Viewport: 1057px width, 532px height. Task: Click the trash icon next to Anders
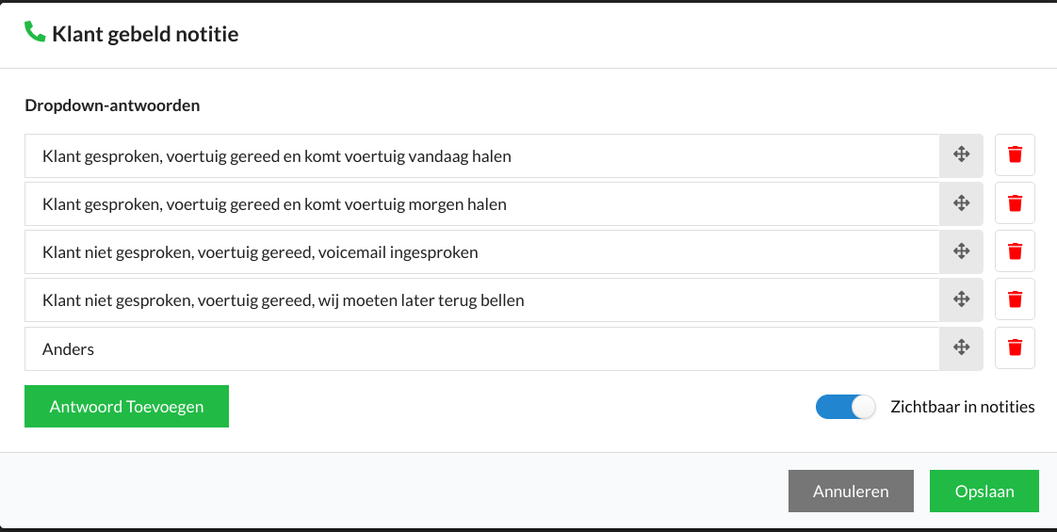pos(1015,347)
